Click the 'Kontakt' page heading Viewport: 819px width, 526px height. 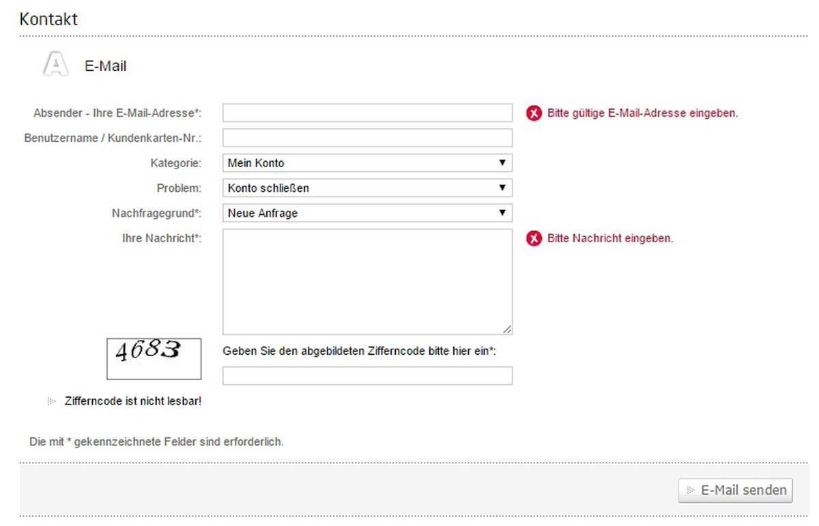click(48, 19)
